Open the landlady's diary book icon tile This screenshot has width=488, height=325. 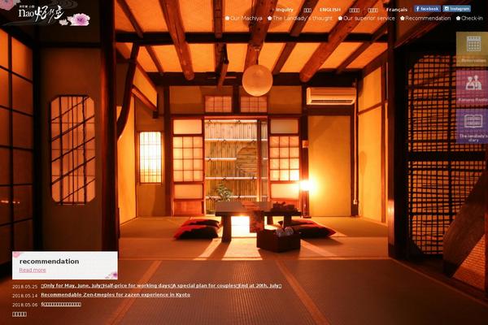tap(472, 126)
